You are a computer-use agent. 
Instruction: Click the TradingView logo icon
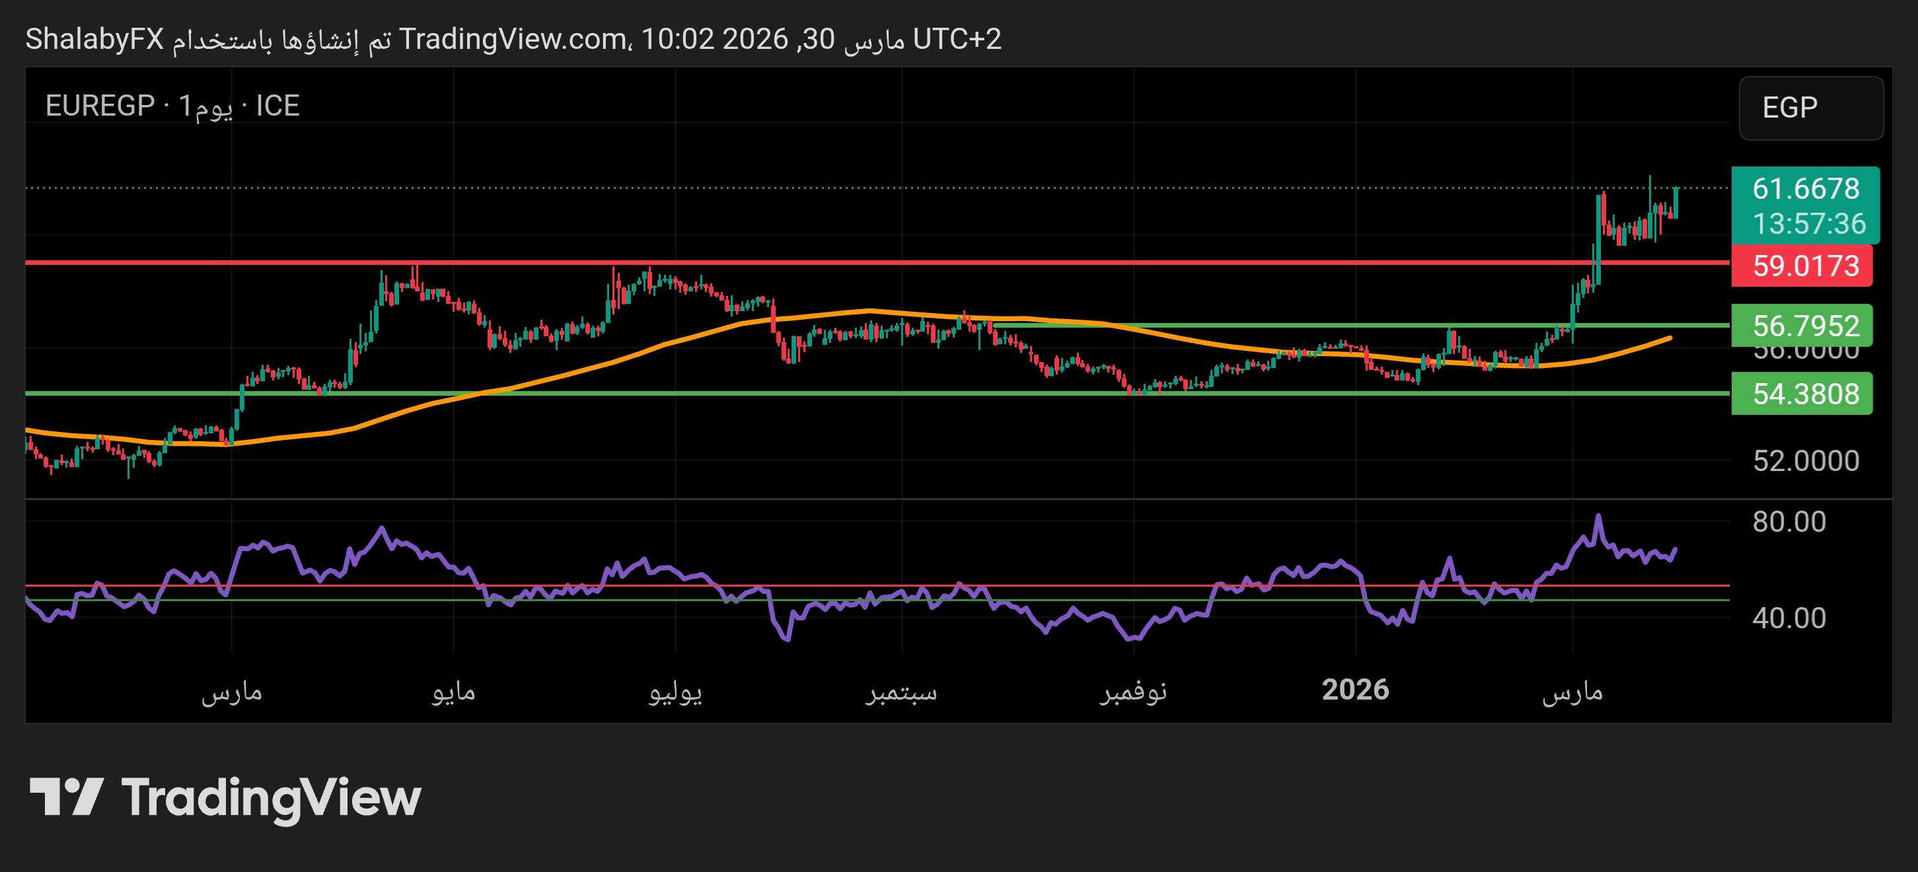pos(65,797)
